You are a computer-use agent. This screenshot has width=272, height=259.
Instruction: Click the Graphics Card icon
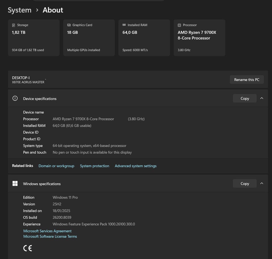click(x=69, y=25)
